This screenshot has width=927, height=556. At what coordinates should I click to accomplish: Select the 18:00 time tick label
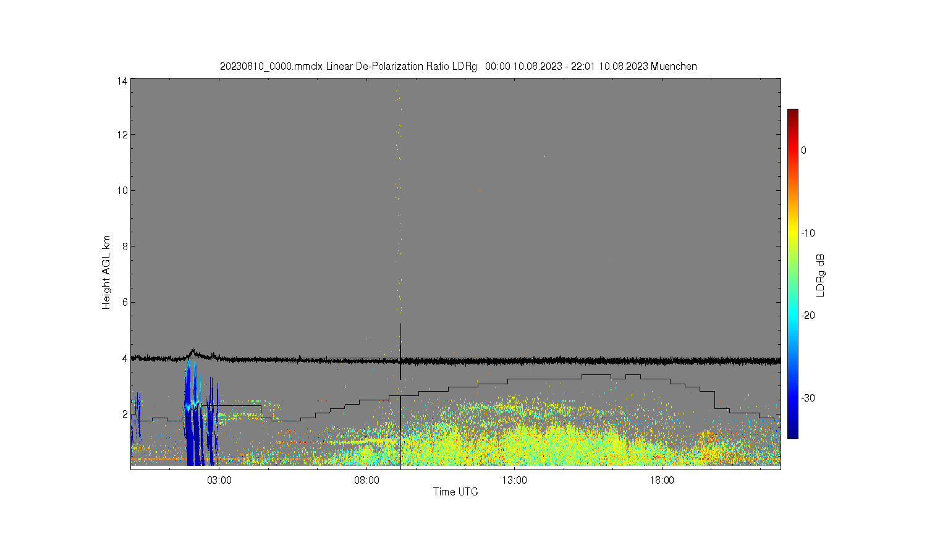(x=662, y=481)
